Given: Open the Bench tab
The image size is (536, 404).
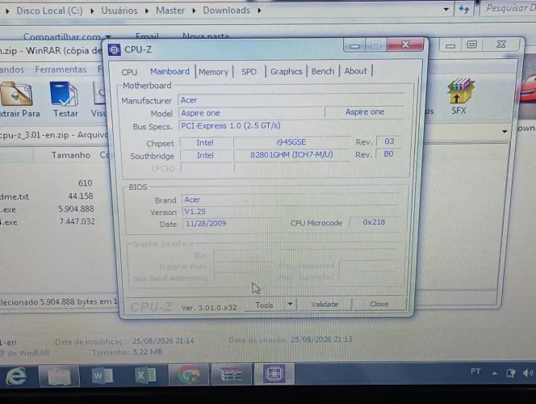Looking at the screenshot, I should point(323,71).
